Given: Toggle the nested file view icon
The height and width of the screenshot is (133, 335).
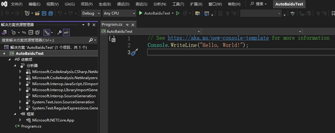Looking at the screenshot, I should 47,32.
